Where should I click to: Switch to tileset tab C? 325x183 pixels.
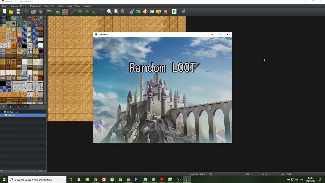(x=18, y=106)
